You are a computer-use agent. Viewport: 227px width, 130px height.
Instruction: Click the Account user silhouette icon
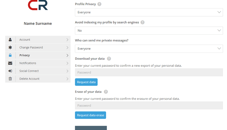pyautogui.click(x=10, y=40)
